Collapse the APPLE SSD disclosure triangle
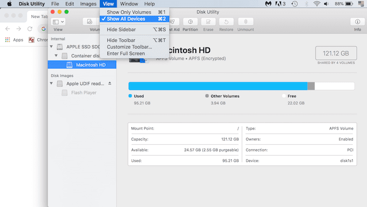Screen dimensions: 367x207 pyautogui.click(x=51, y=46)
